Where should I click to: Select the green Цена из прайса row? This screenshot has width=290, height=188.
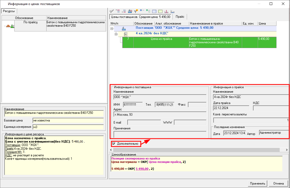tap(200, 42)
